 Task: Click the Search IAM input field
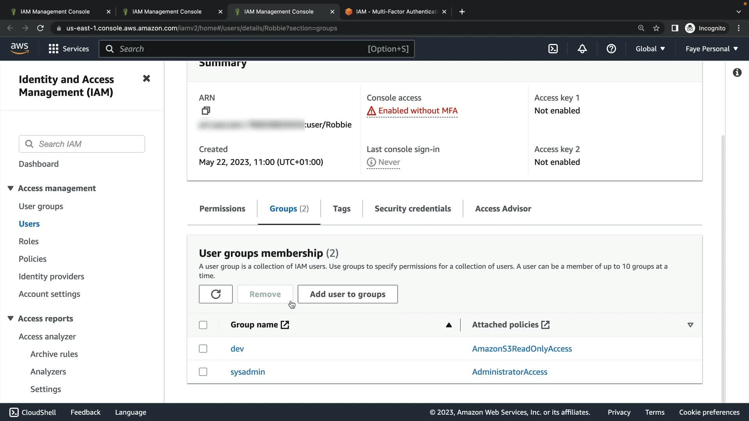[x=89, y=144]
